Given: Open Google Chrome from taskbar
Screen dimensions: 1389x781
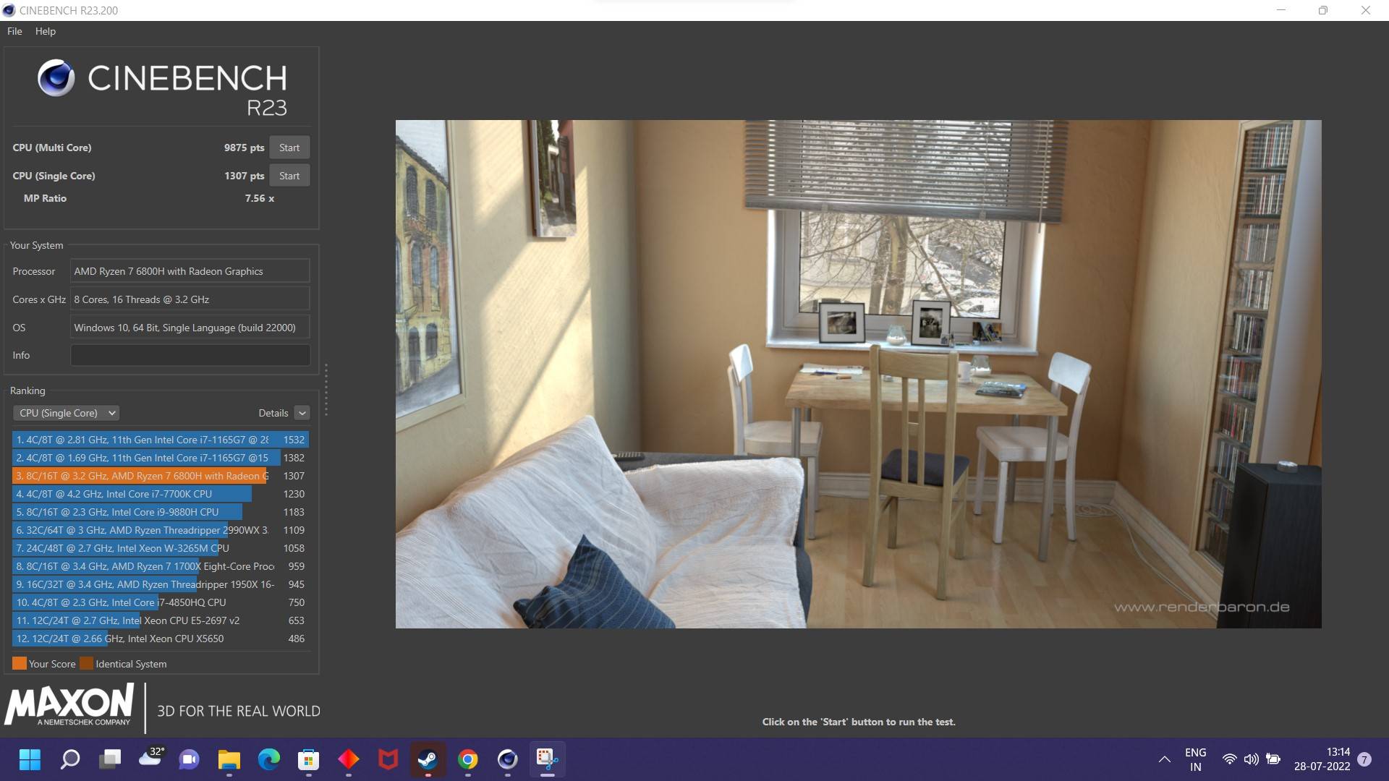Looking at the screenshot, I should 467,759.
